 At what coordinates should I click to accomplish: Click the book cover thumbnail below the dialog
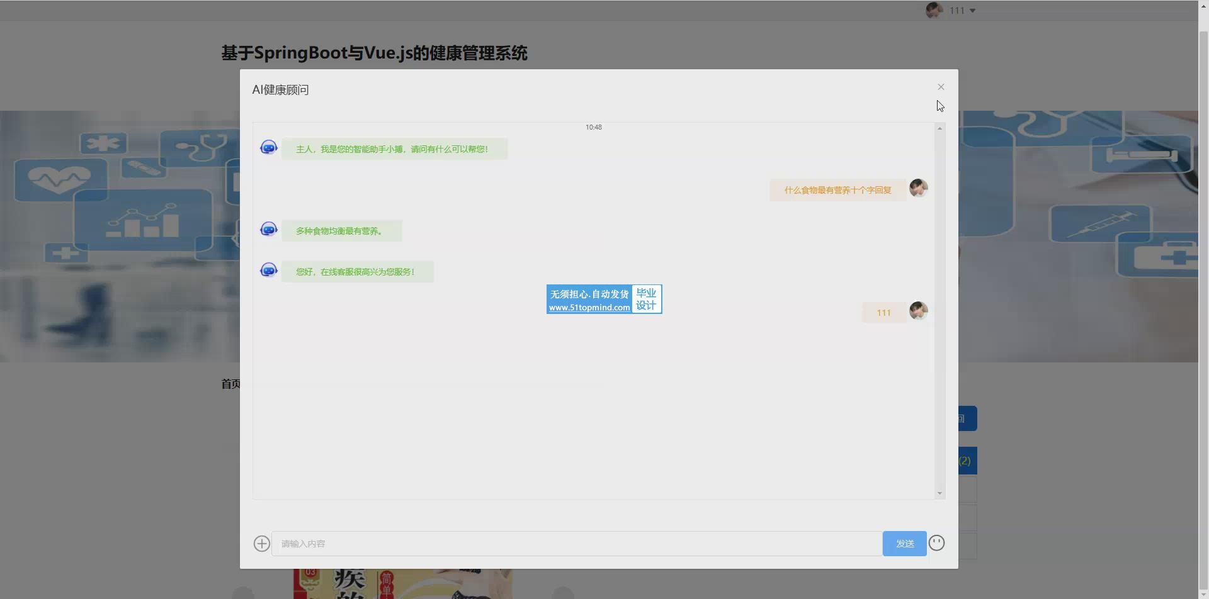point(403,584)
